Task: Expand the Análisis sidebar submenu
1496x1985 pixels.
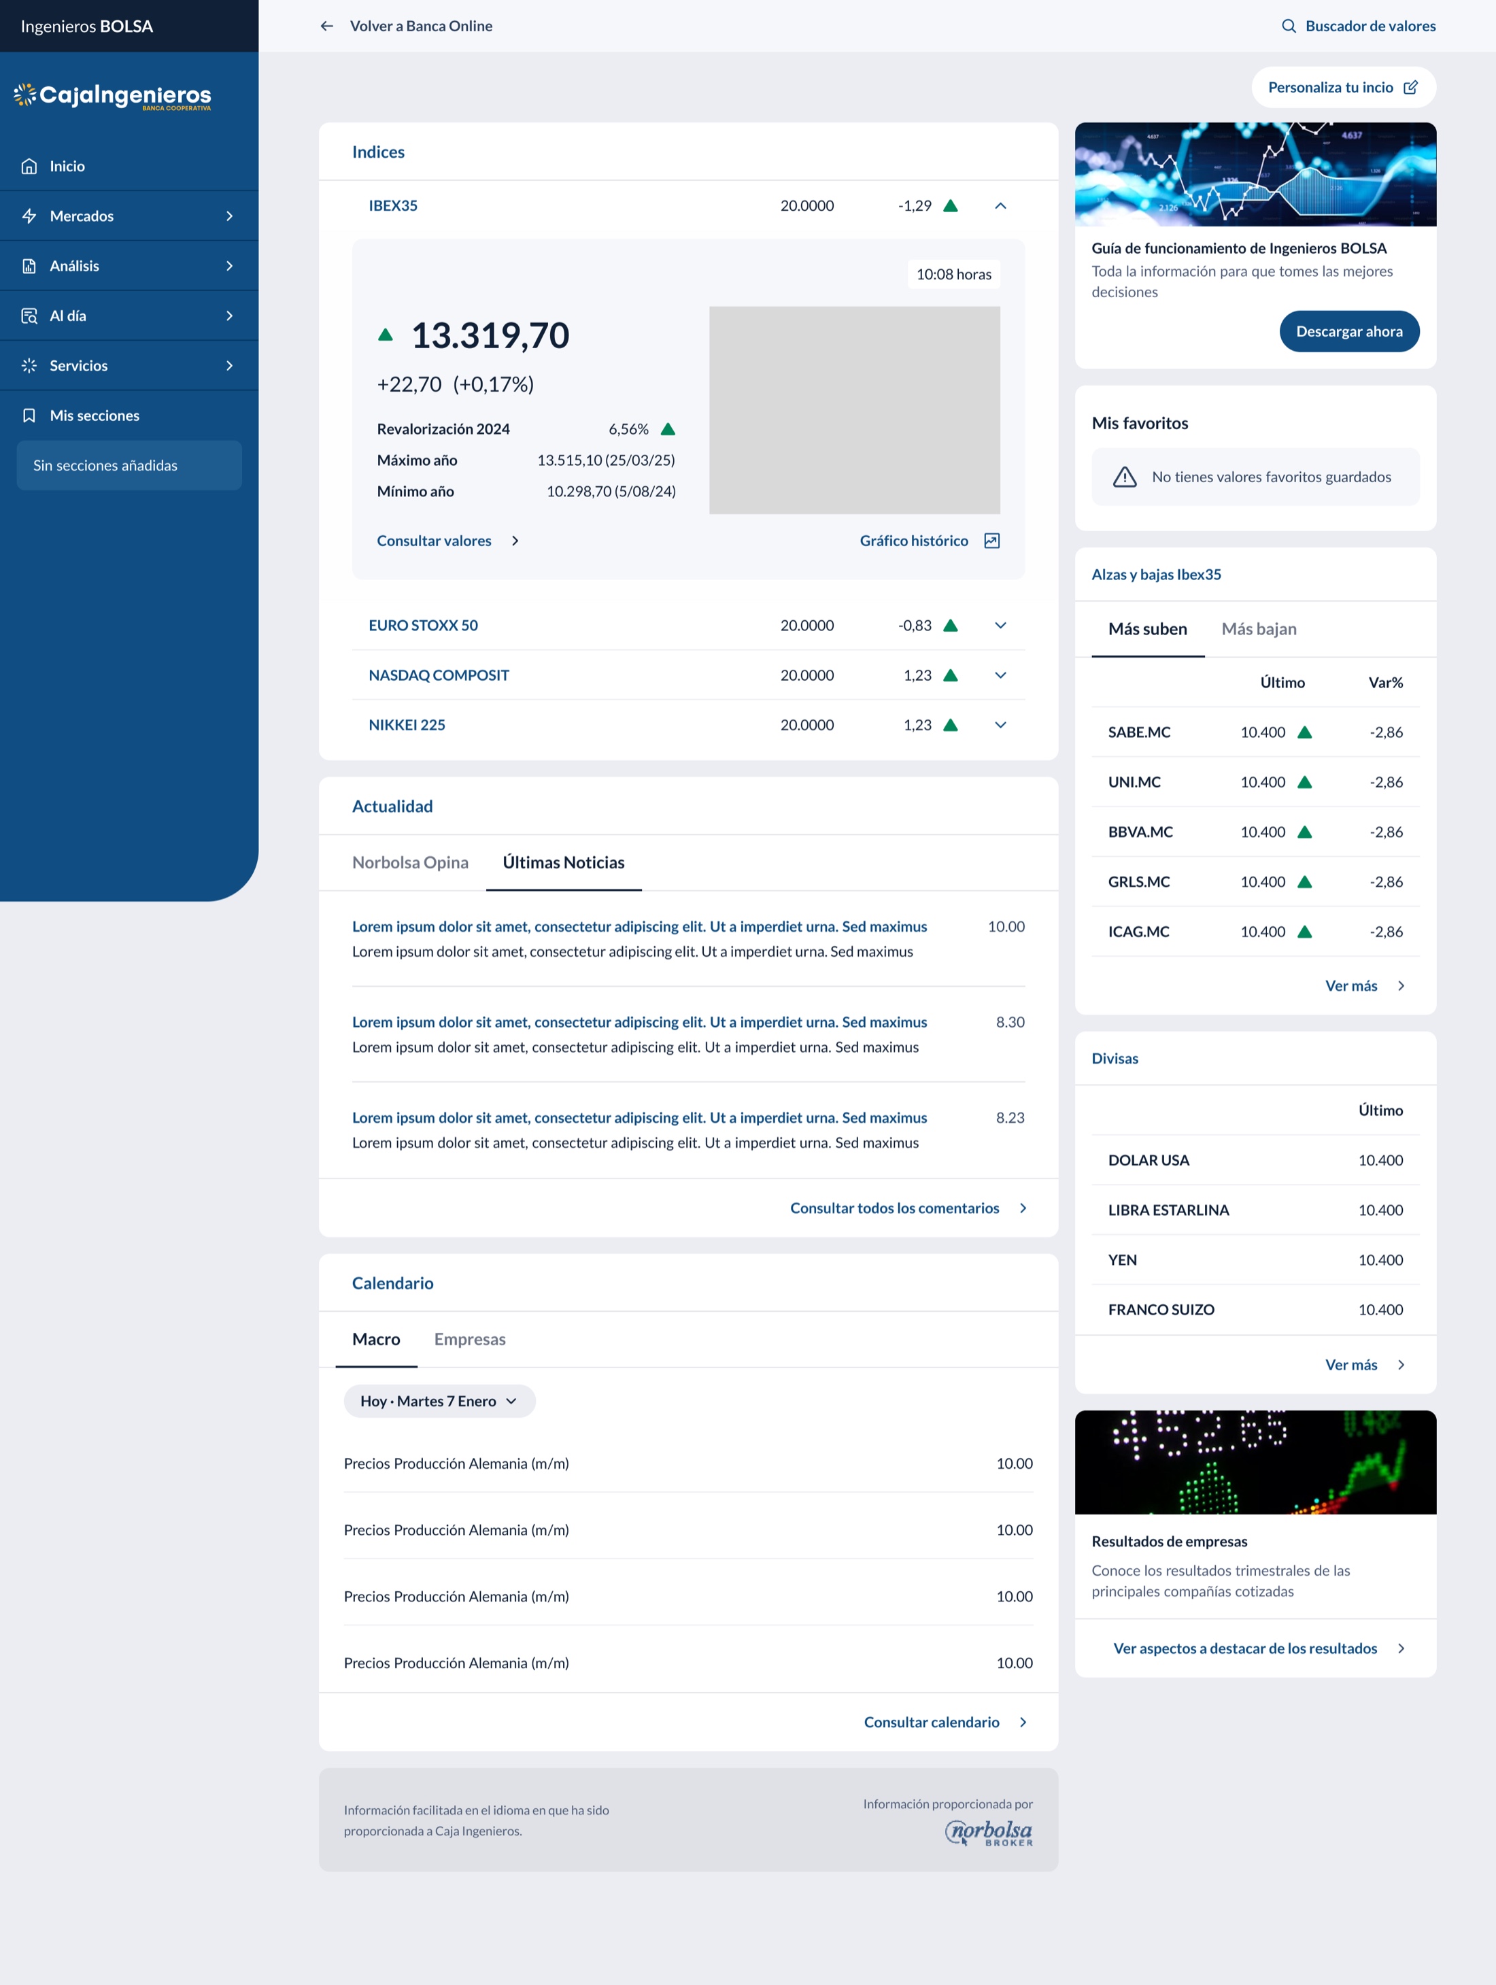Action: (x=230, y=266)
